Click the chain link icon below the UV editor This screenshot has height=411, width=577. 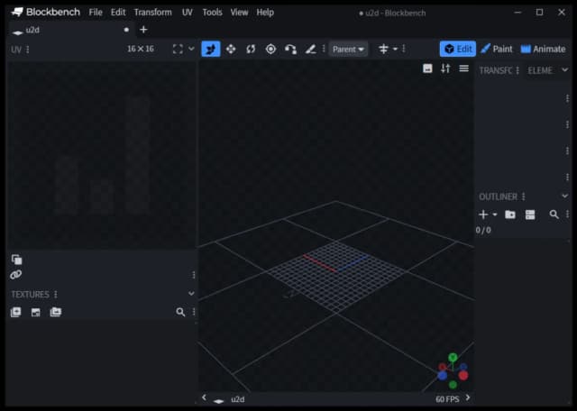tap(16, 275)
